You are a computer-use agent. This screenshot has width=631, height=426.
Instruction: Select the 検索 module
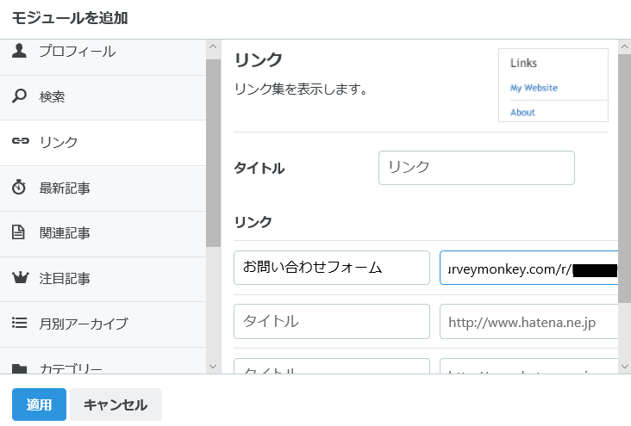click(x=103, y=97)
